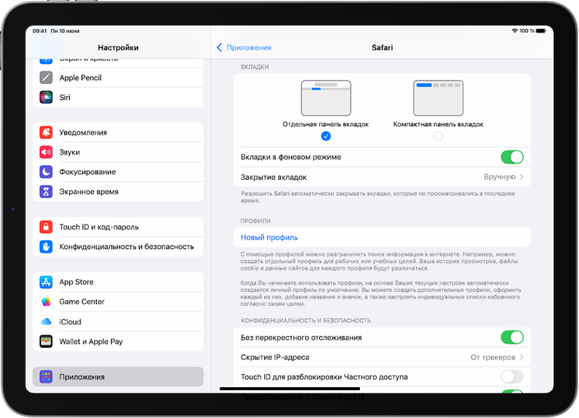Select the Компактная панель вкладок radio circle
Image resolution: width=579 pixels, height=418 pixels.
(x=438, y=136)
